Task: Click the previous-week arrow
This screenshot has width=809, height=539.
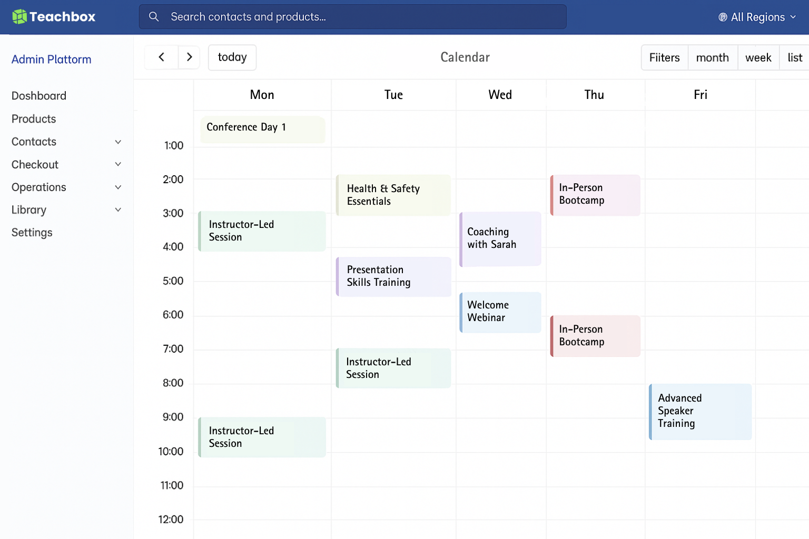Action: tap(161, 57)
